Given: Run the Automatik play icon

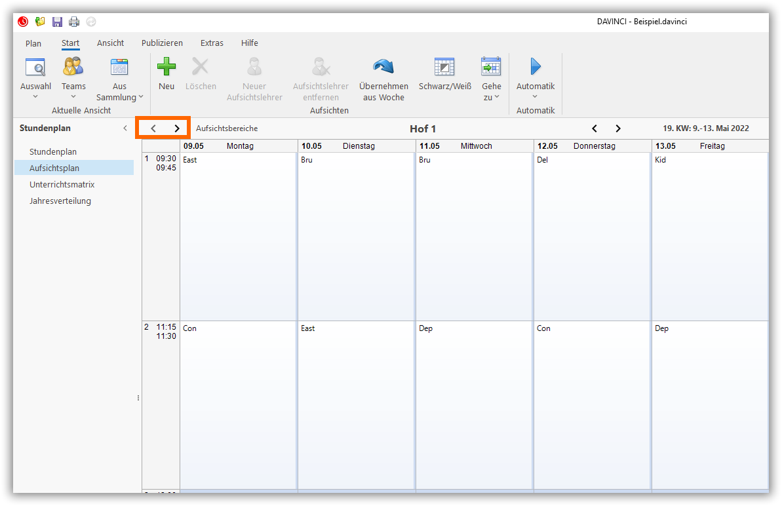Looking at the screenshot, I should click(535, 67).
